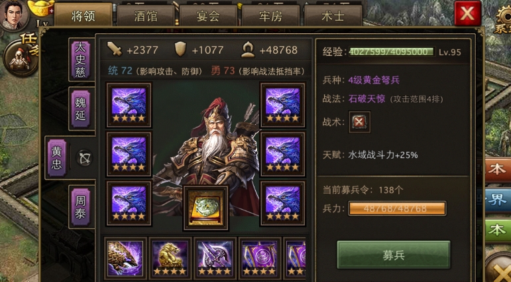Select the purple battle axe inventory item

pyautogui.click(x=215, y=258)
